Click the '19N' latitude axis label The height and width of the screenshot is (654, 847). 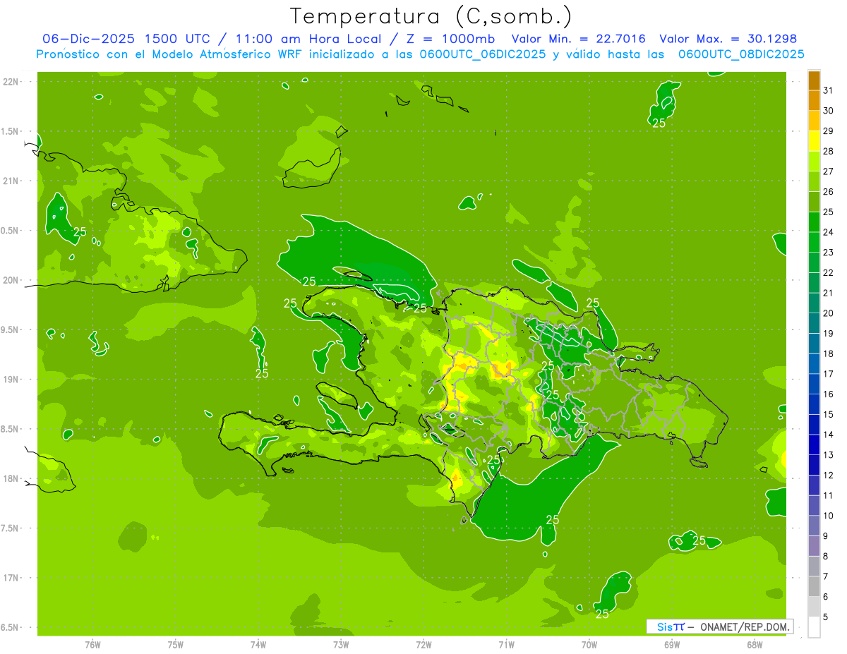click(x=11, y=380)
